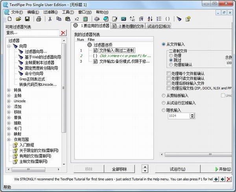Open the 过滤器(I) menu
The height and width of the screenshot is (192, 236).
point(50,12)
